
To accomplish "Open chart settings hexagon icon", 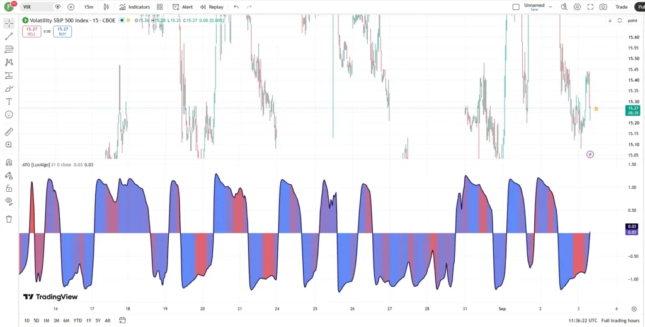I will point(577,7).
